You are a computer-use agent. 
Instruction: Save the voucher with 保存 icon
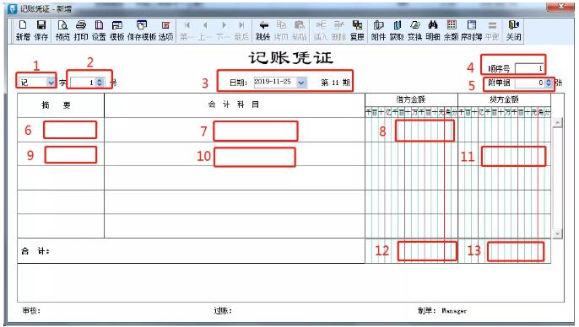(x=41, y=30)
